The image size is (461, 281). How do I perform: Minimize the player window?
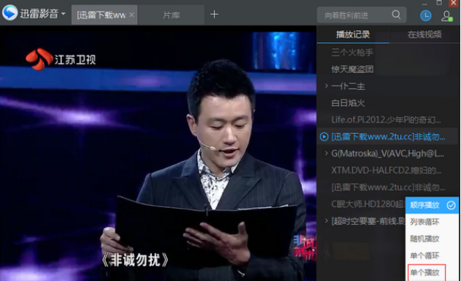click(x=424, y=4)
